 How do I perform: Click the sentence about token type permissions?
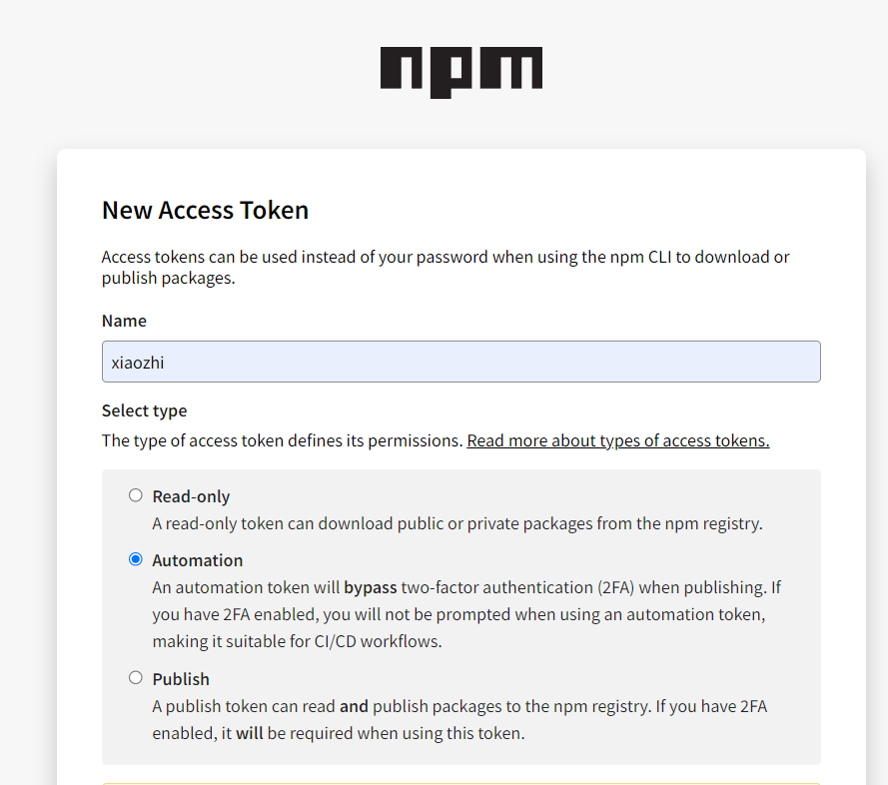[x=282, y=440]
